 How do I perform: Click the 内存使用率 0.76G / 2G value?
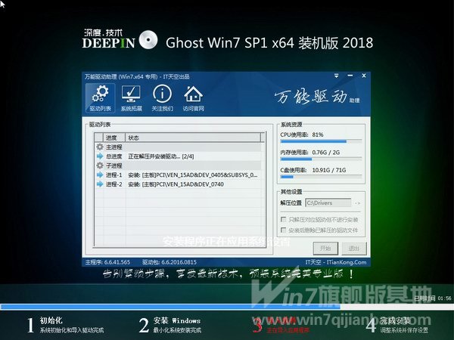coord(325,153)
